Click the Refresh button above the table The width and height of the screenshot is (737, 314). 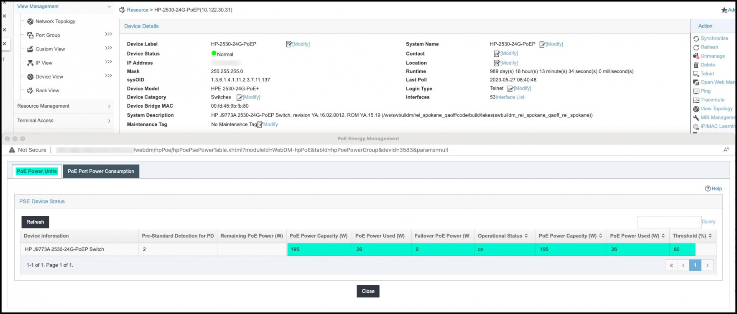click(x=35, y=222)
